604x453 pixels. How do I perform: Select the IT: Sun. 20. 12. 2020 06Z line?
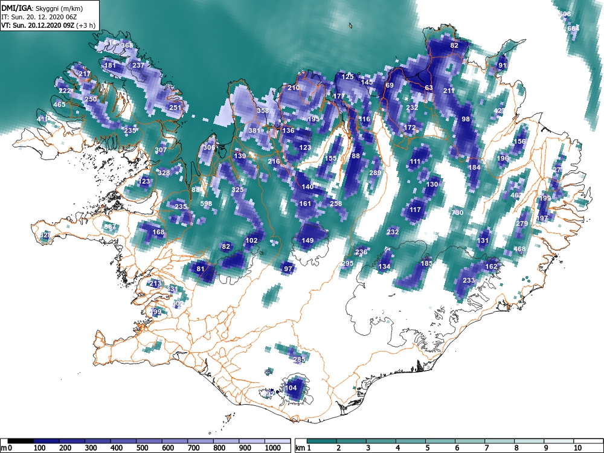coord(39,17)
